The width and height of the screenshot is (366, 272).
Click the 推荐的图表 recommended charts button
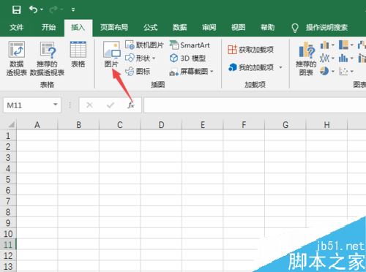click(306, 58)
